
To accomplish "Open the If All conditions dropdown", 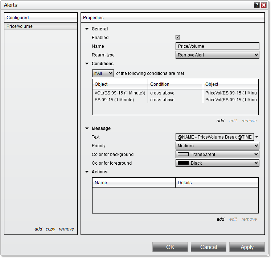I will tap(103, 73).
